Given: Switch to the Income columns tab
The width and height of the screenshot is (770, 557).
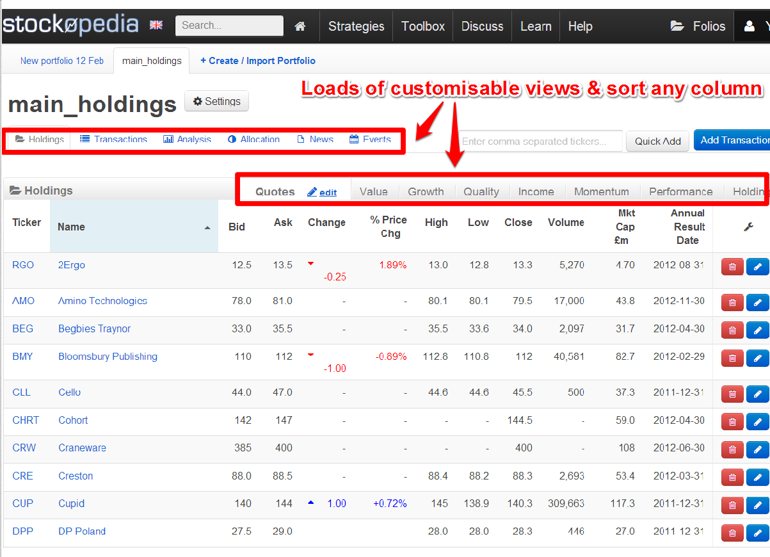Looking at the screenshot, I should [536, 191].
